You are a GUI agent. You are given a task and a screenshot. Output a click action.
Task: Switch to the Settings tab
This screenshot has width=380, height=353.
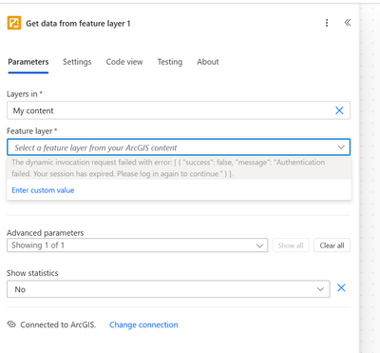click(77, 62)
